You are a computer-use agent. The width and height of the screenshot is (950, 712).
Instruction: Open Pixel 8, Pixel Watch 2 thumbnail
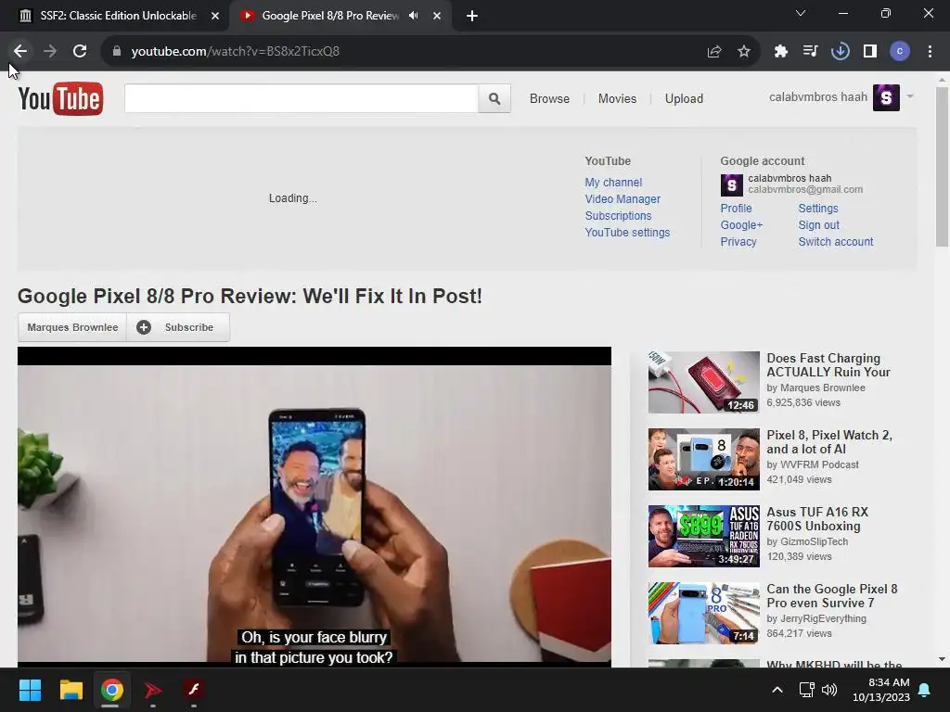[x=703, y=460]
